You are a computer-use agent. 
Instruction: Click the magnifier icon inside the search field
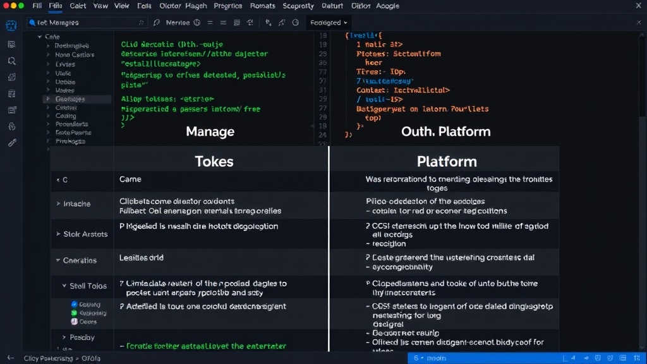coord(32,23)
